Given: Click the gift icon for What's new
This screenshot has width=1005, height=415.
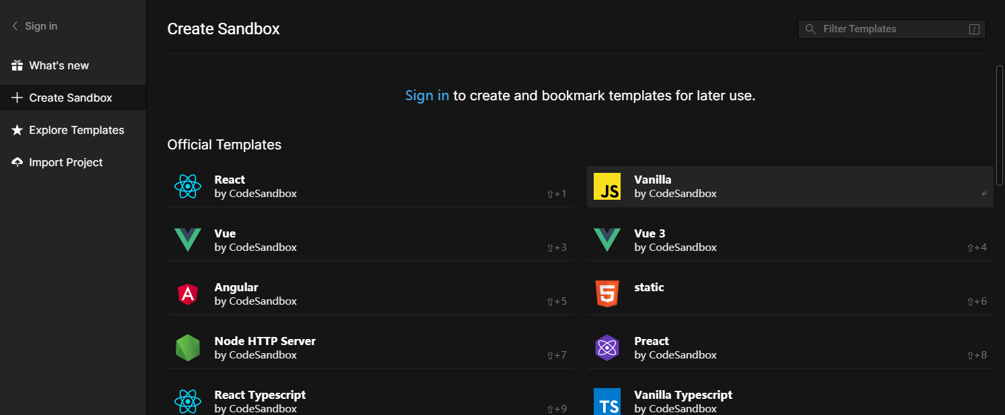Looking at the screenshot, I should pos(18,65).
